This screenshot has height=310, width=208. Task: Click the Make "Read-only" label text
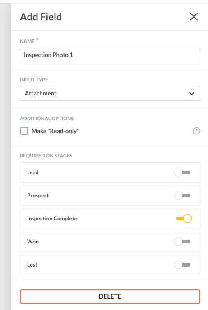(x=55, y=131)
